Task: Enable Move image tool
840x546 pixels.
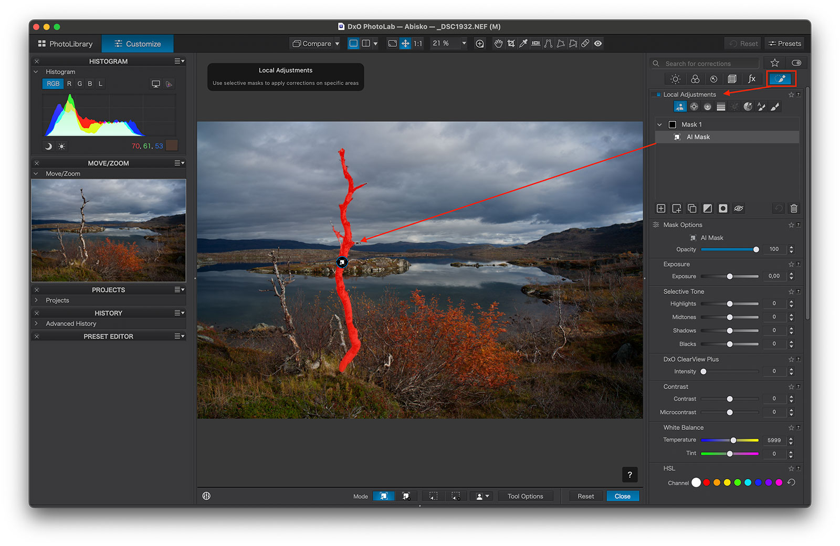Action: 405,44
